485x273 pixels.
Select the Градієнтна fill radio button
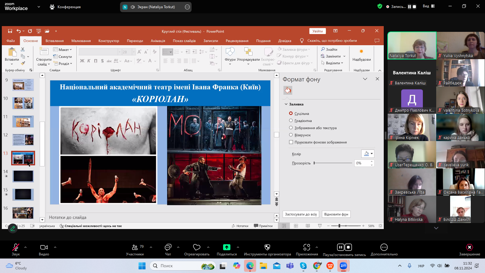(291, 121)
